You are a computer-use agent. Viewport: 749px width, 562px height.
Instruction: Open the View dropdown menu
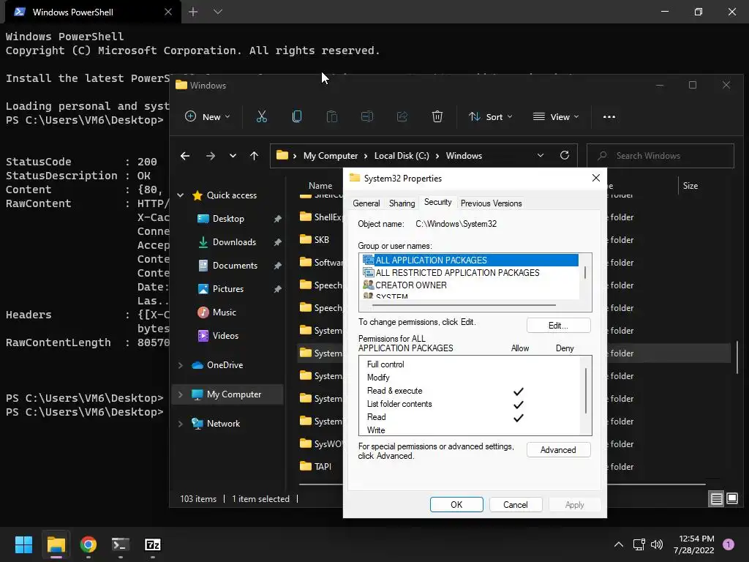click(x=556, y=116)
